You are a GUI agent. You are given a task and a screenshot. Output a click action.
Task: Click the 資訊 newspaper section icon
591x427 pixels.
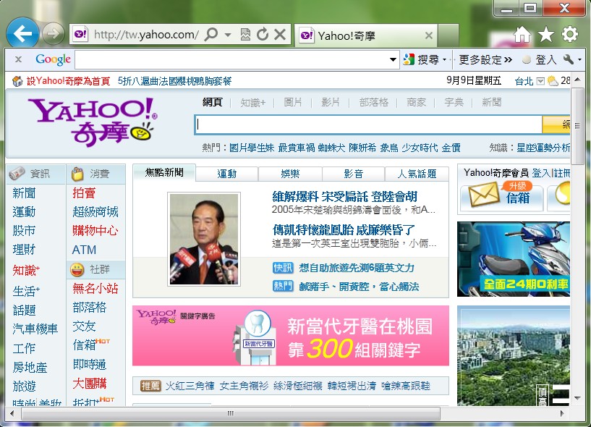click(x=17, y=174)
